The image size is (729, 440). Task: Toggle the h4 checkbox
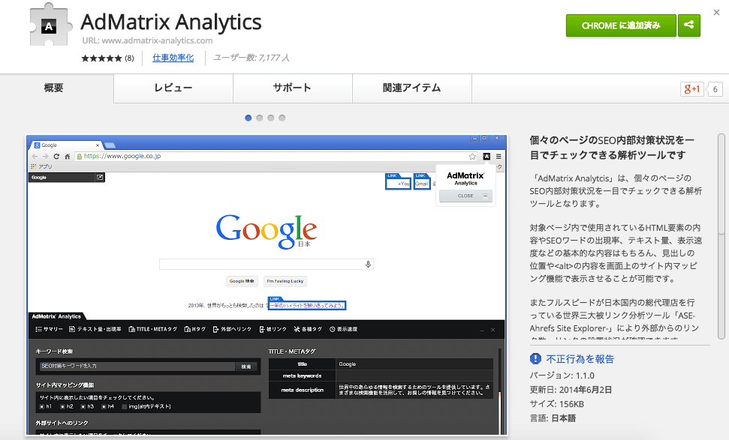[104, 406]
